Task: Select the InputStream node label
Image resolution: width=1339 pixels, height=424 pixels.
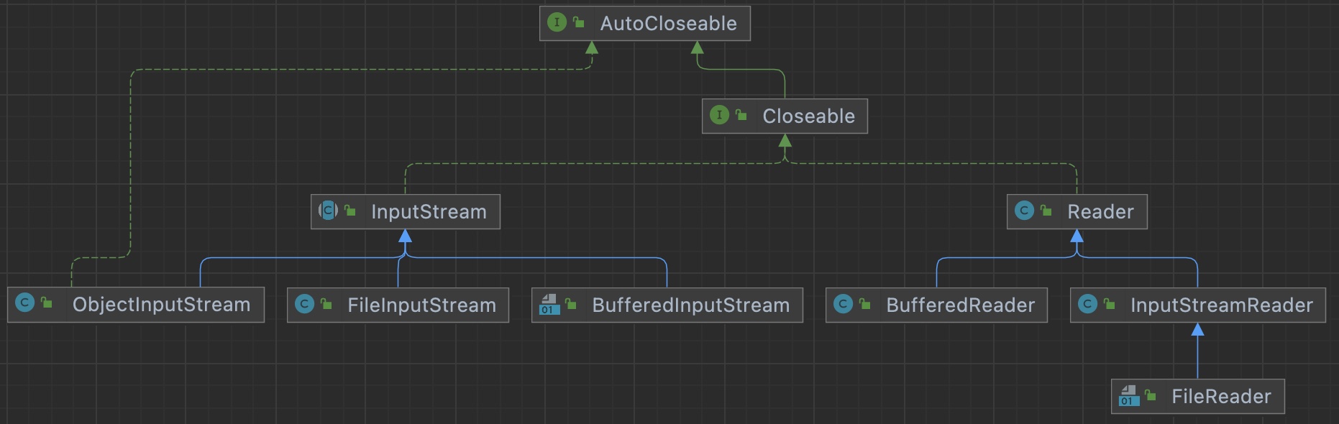Action: tap(429, 212)
